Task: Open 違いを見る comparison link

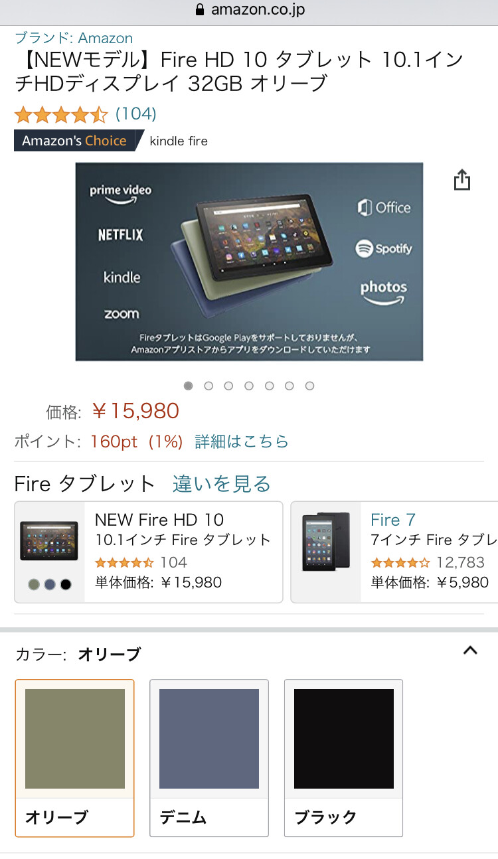Action: (222, 484)
